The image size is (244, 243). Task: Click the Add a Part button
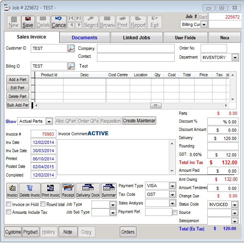click(18, 79)
